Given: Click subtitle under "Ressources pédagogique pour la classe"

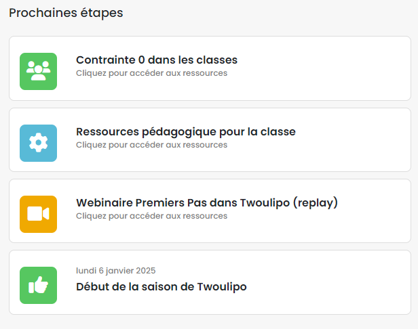Looking at the screenshot, I should (152, 145).
